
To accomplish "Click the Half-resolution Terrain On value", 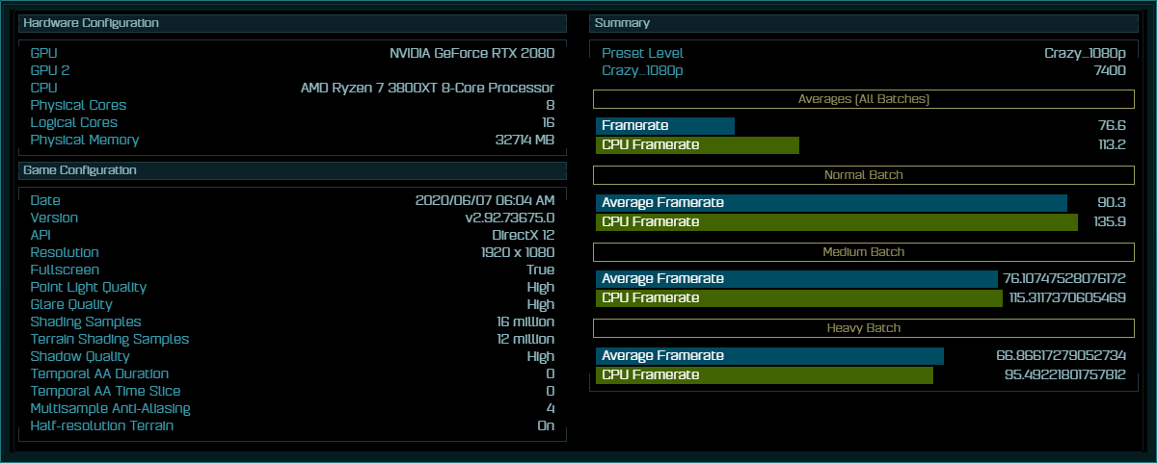I will tap(546, 425).
